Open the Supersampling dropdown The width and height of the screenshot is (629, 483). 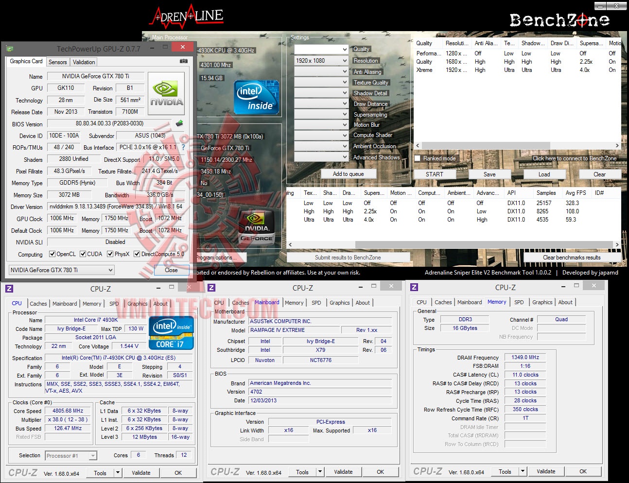point(321,114)
